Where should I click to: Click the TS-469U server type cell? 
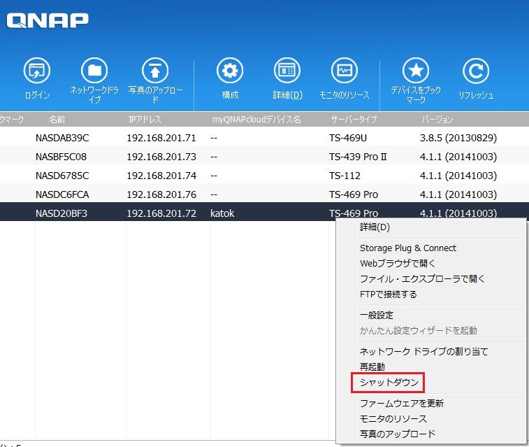(x=348, y=138)
